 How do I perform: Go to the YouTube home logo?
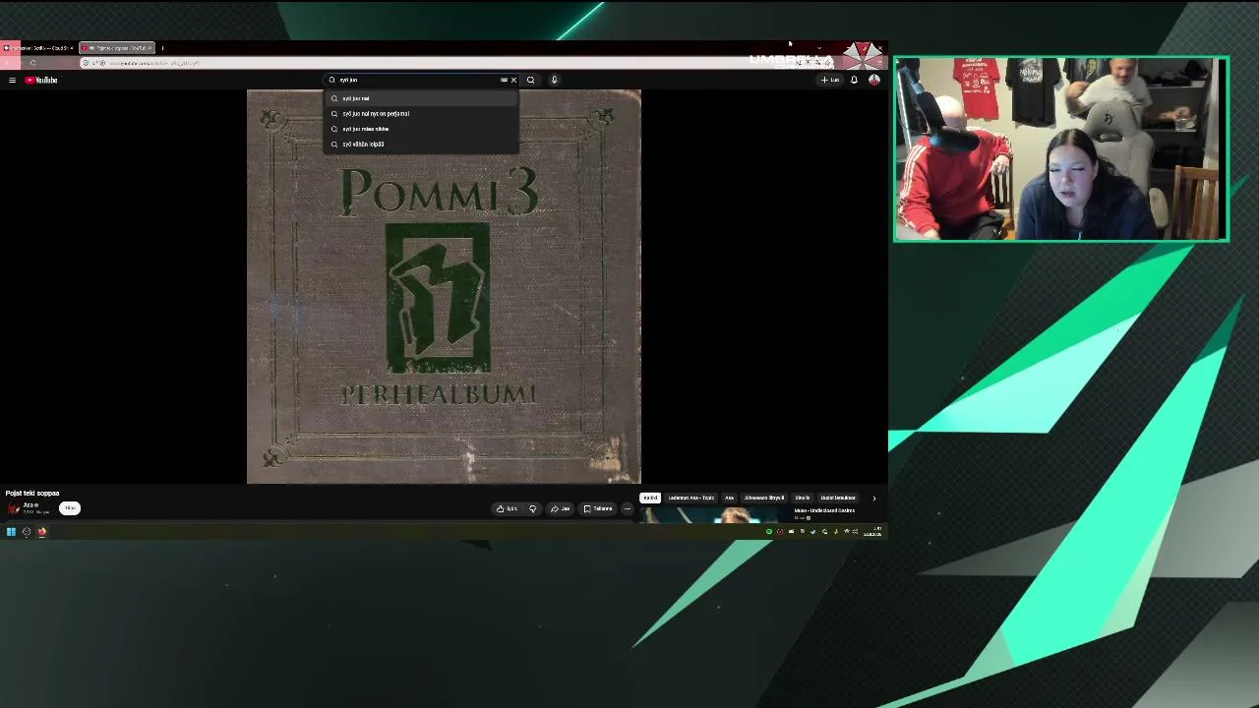coord(41,80)
